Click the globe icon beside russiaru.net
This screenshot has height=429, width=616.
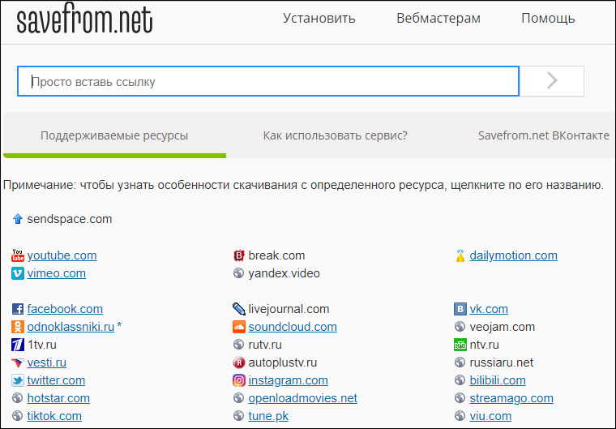[x=460, y=363]
